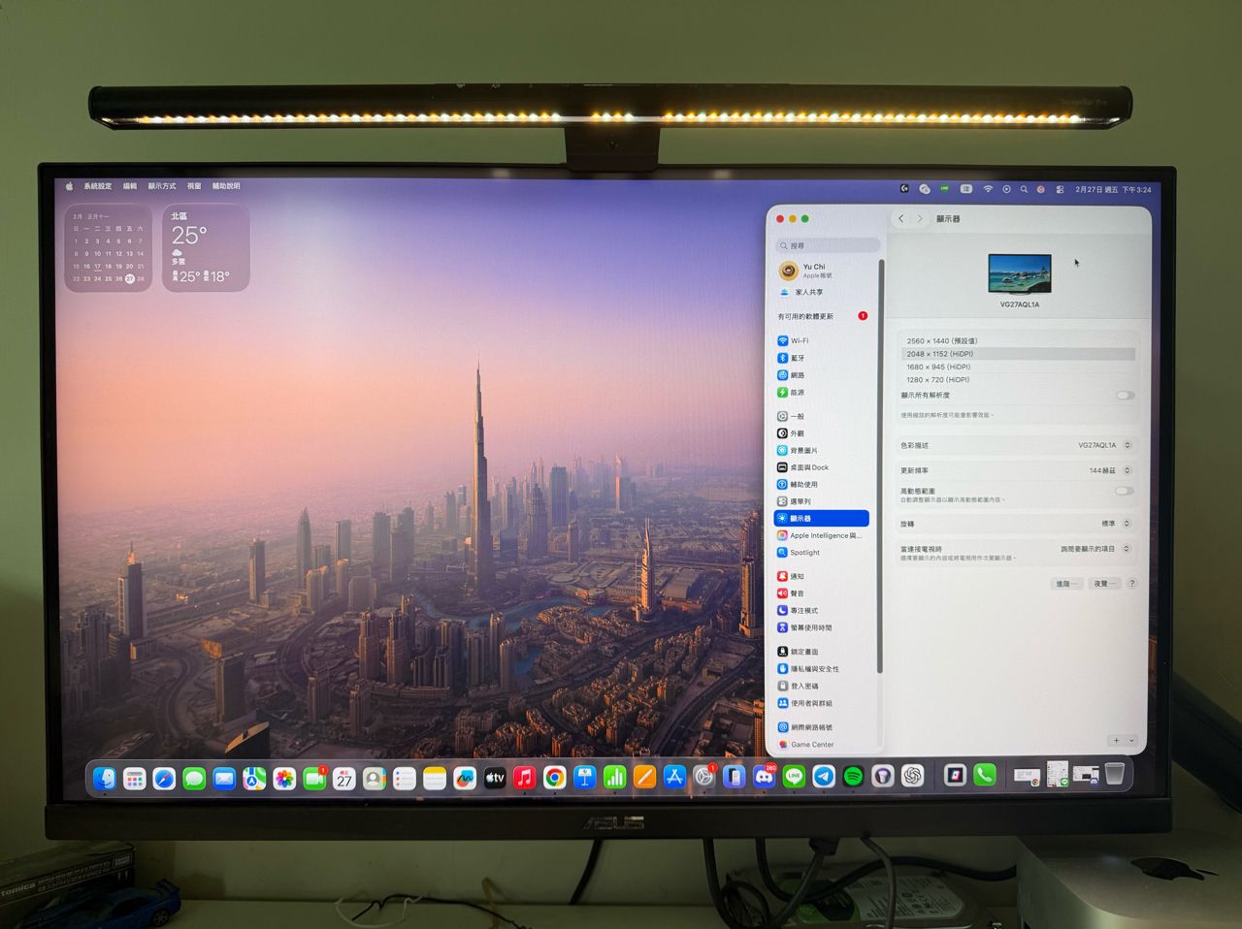Open Discord from the Dock

click(764, 777)
